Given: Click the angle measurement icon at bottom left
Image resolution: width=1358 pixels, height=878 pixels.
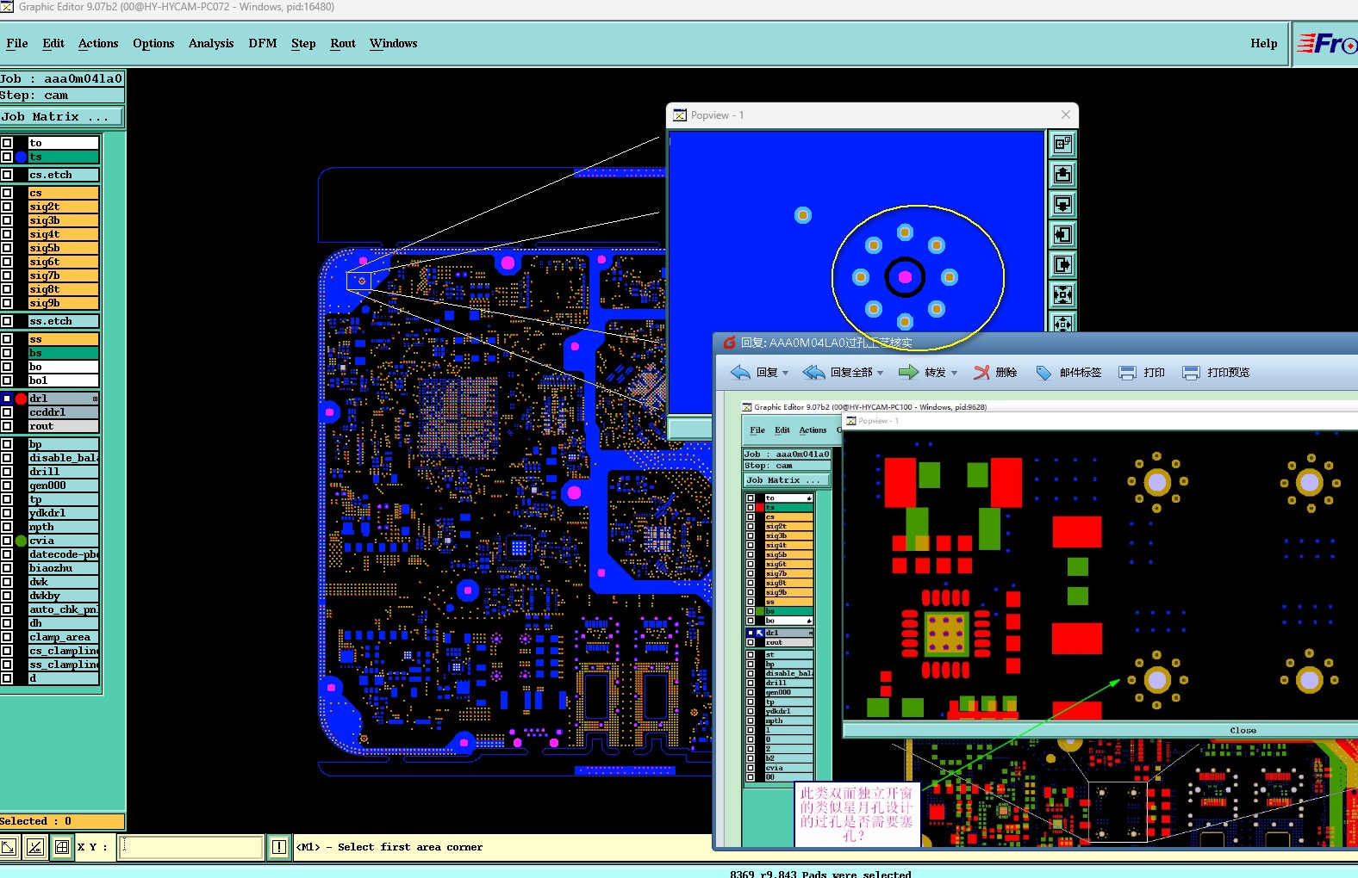Looking at the screenshot, I should click(x=34, y=847).
